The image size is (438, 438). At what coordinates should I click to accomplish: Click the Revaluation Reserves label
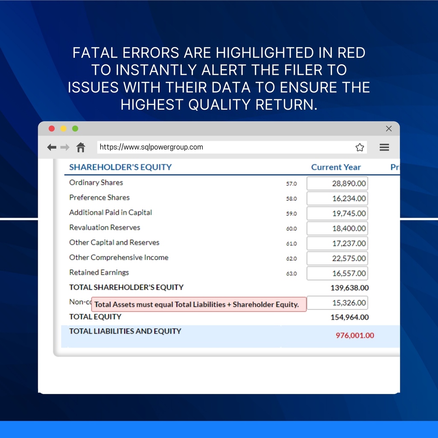pos(105,228)
